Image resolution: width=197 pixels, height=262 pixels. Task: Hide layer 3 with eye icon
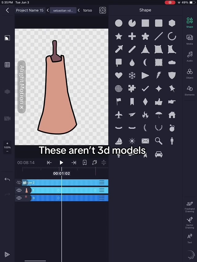(19, 198)
